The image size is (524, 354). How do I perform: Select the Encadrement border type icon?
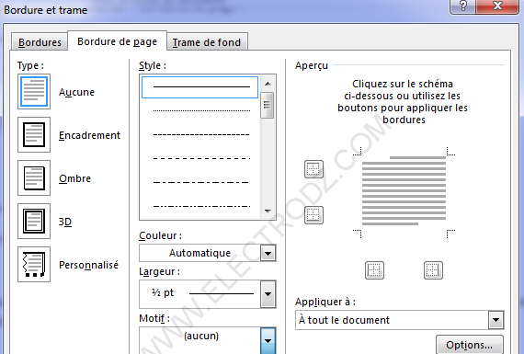click(34, 135)
